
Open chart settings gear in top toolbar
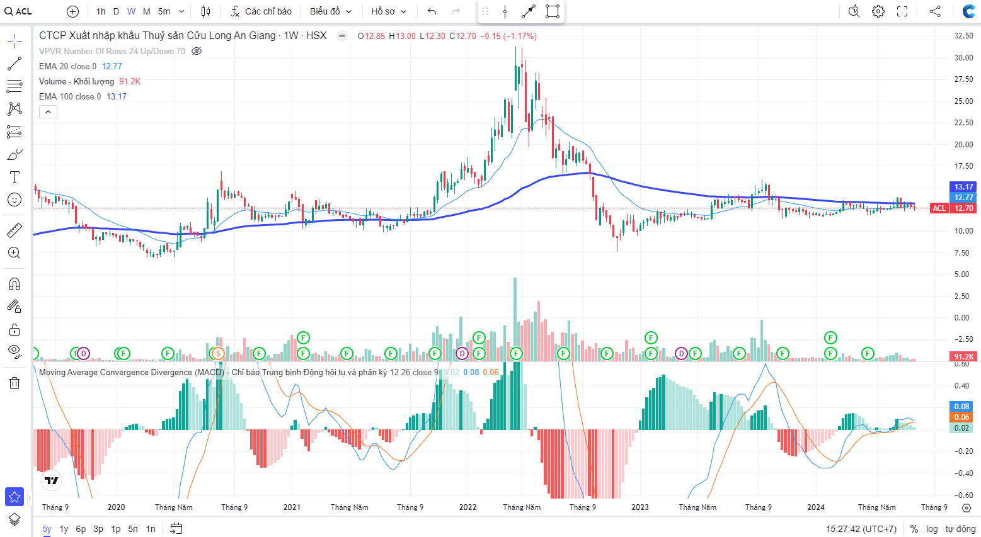878,11
